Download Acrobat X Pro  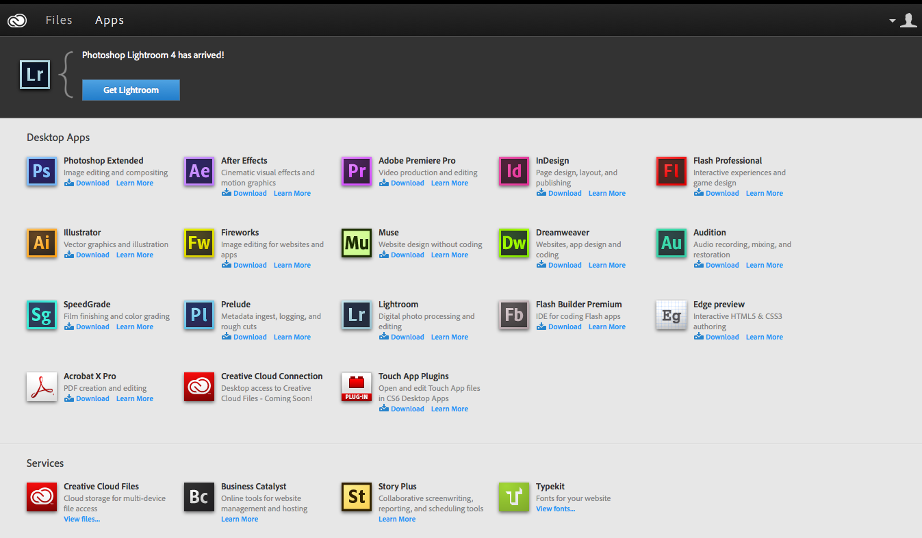87,398
